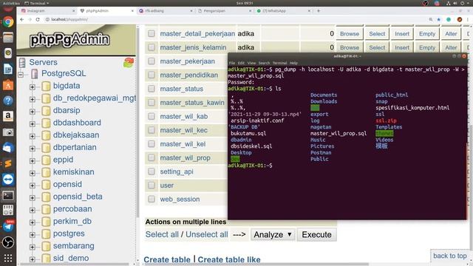473x266 pixels.
Task: Expand the kemiskinan database node
Action: click(33, 173)
